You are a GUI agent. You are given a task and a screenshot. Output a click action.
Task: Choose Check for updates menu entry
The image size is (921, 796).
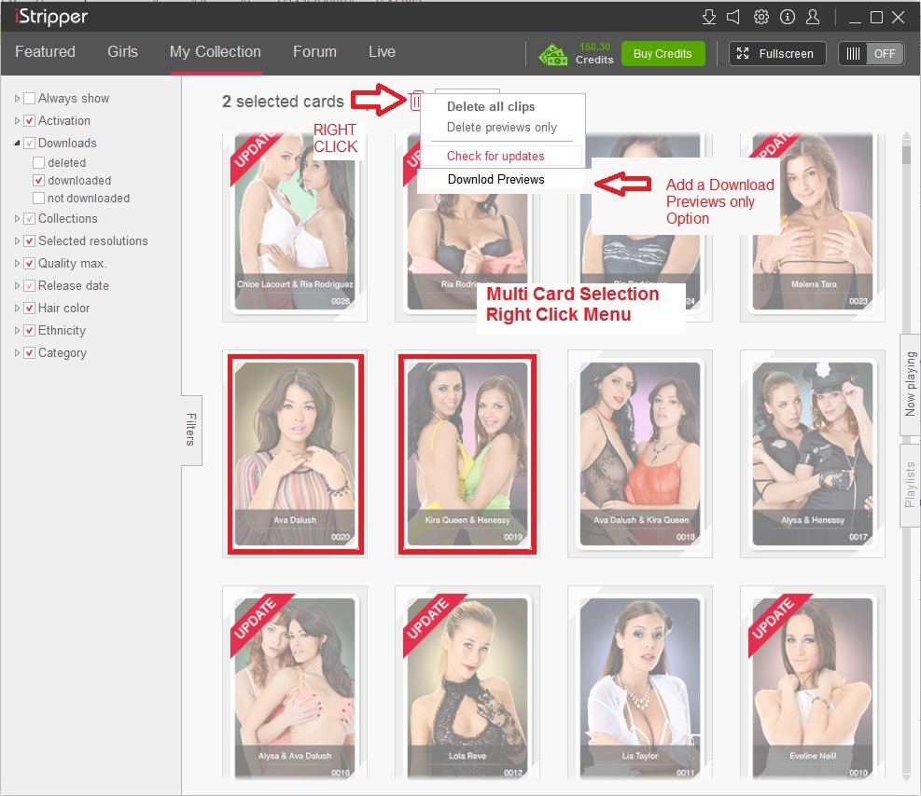(495, 156)
